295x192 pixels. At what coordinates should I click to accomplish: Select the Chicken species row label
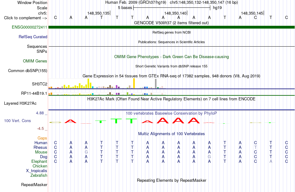pos(40,166)
